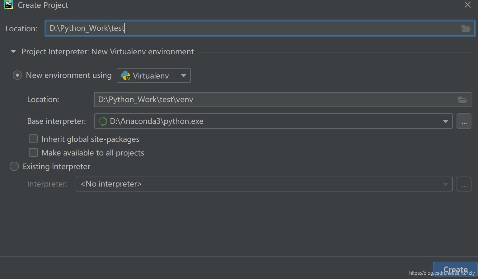This screenshot has height=279, width=478.
Task: Open the No interpreter dropdown
Action: 264,184
